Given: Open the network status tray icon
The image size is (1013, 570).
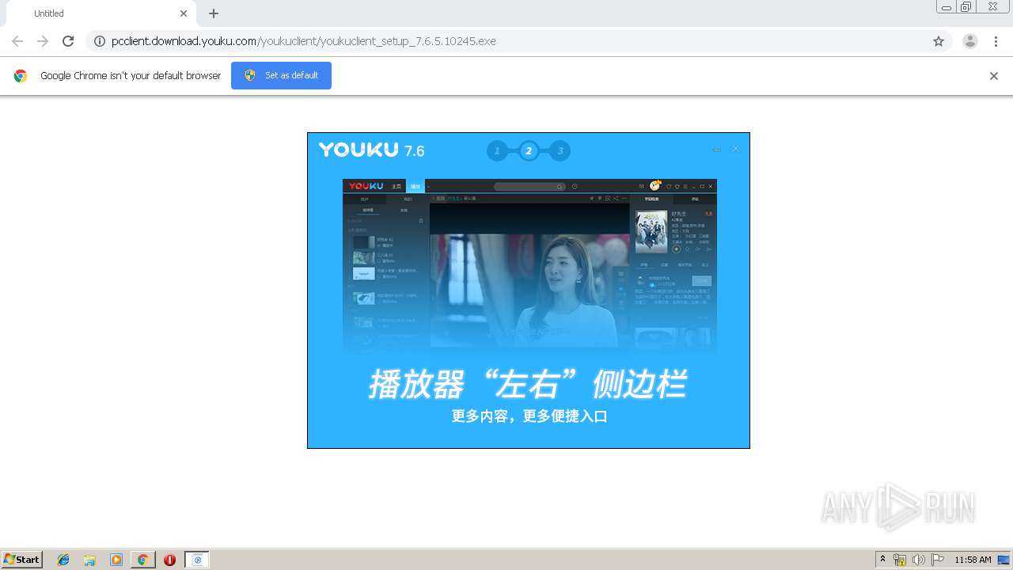Looking at the screenshot, I should click(900, 560).
